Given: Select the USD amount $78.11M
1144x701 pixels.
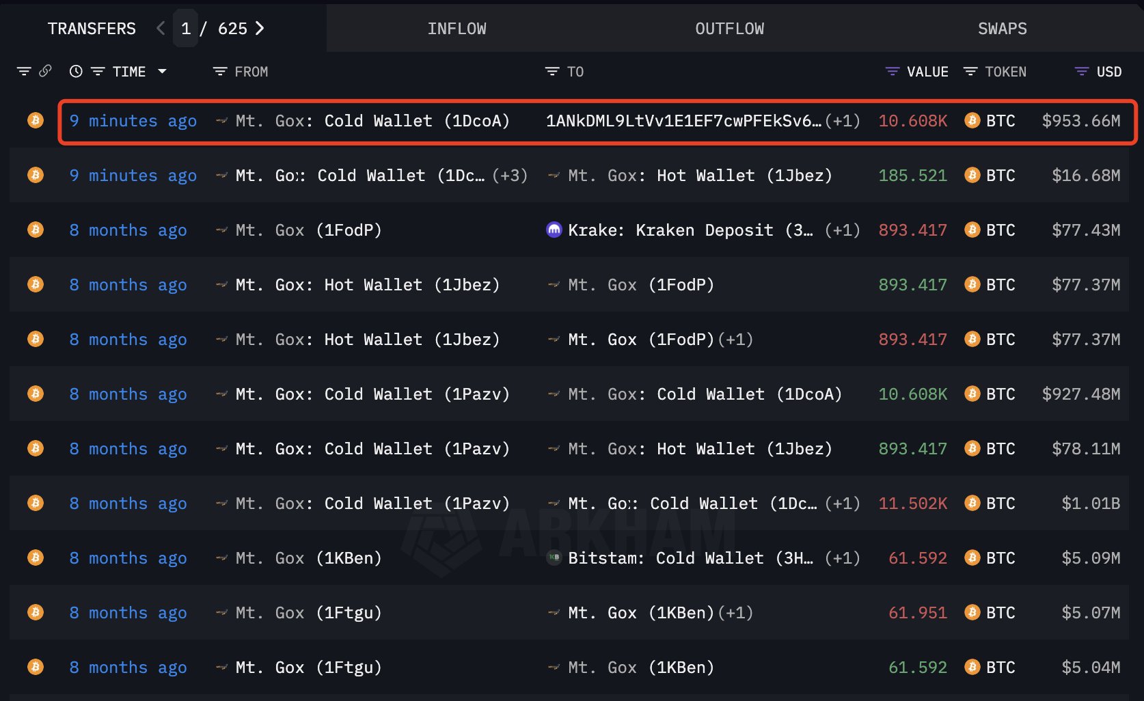Looking at the screenshot, I should pos(1086,449).
